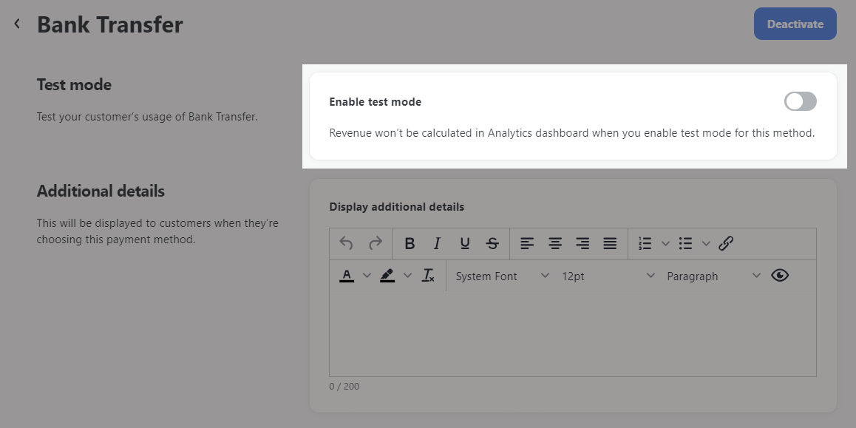Underline the selected text

(x=464, y=243)
